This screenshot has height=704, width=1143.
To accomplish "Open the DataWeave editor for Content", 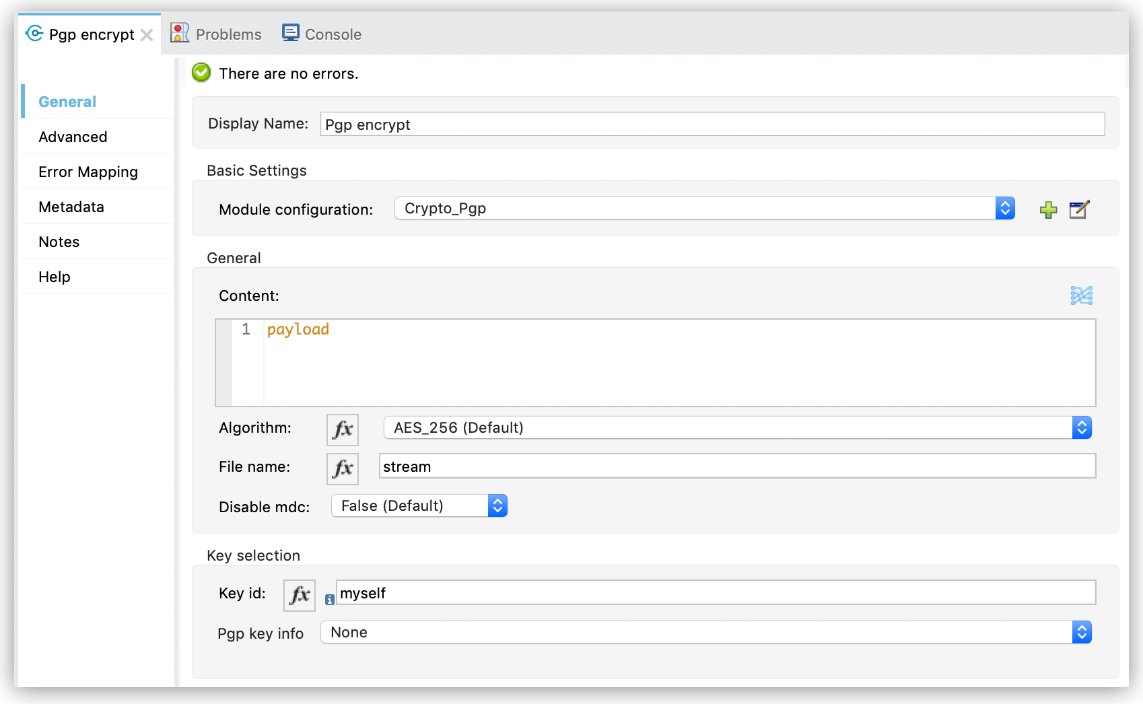I will [1081, 295].
